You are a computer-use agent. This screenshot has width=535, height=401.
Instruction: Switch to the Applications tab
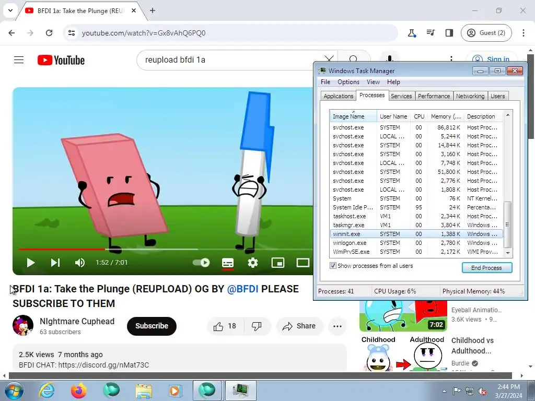pos(339,96)
